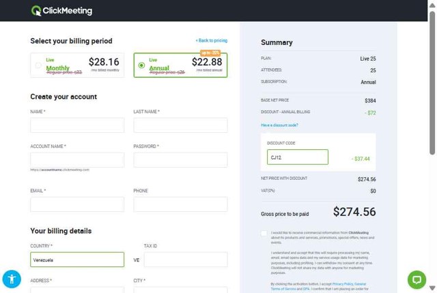This screenshot has height=293, width=437.
Task: Click into the Tax ID field
Action: point(186,260)
